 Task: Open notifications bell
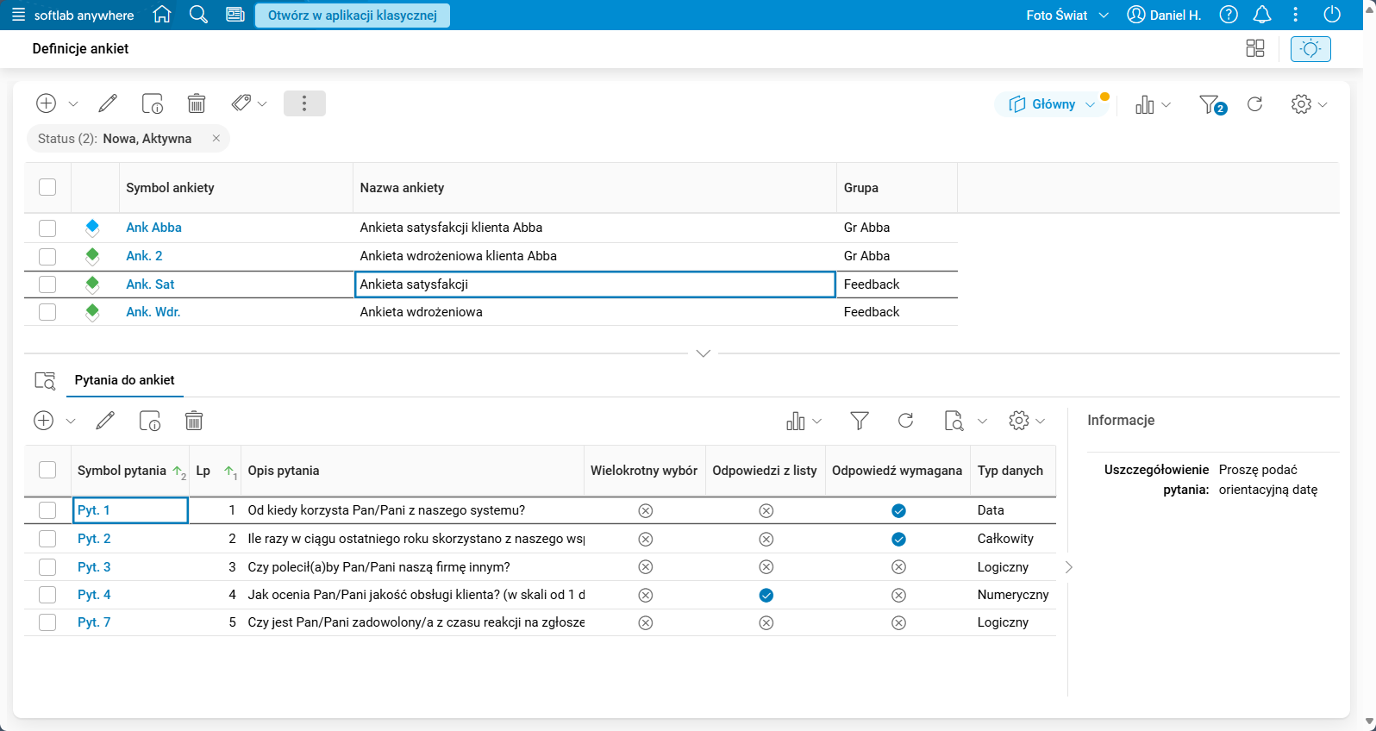(x=1261, y=15)
